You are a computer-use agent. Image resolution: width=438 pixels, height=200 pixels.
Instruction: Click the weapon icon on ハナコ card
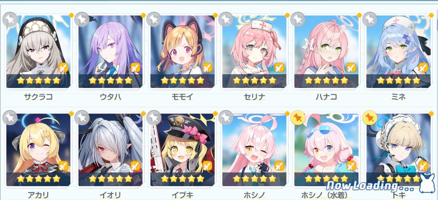352,67
